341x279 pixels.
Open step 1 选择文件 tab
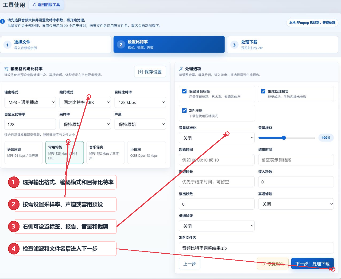pos(56,45)
